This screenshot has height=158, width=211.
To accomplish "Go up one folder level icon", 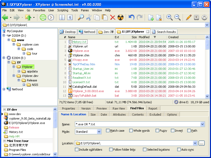I will coord(28,17).
